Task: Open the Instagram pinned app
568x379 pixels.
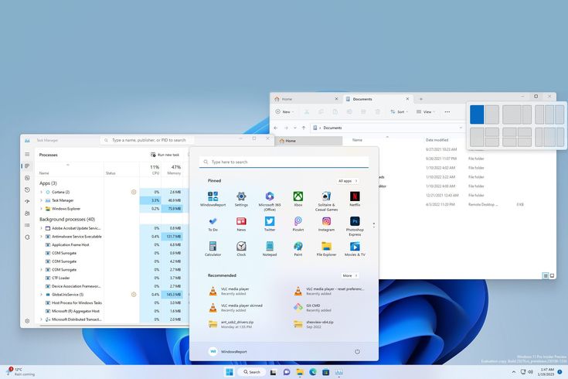Action: click(326, 222)
